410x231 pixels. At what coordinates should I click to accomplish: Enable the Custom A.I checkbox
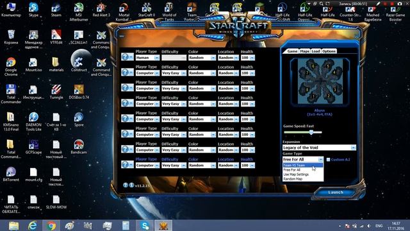[328, 160]
